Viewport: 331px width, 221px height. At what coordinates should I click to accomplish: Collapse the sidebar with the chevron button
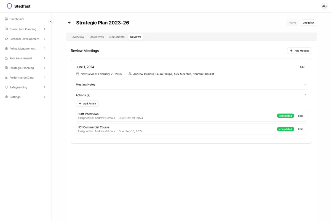(x=51, y=22)
